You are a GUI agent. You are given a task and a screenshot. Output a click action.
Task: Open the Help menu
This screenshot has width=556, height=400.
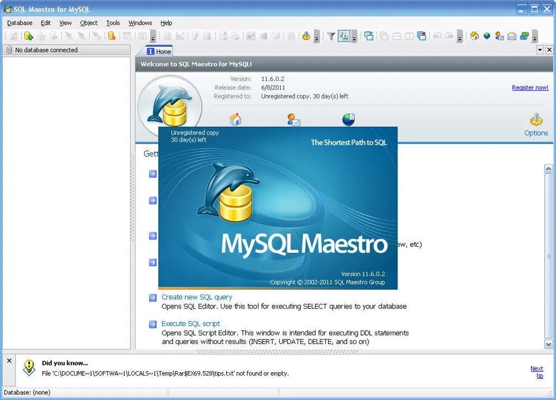tap(166, 23)
